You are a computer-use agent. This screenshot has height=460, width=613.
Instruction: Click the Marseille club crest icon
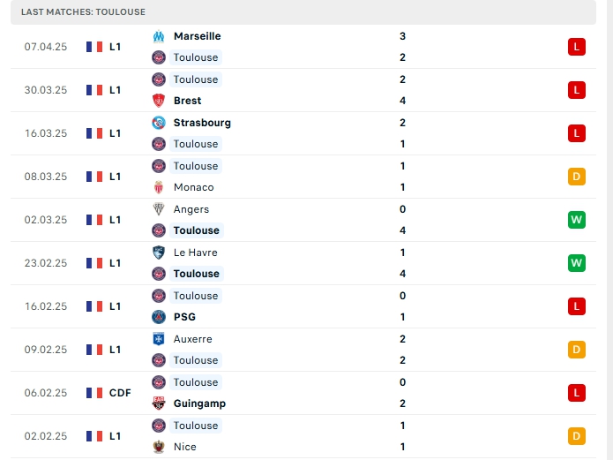(159, 36)
